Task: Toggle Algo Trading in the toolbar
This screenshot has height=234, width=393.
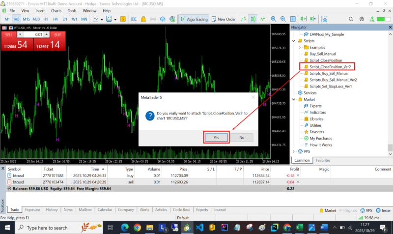Action: point(194,19)
